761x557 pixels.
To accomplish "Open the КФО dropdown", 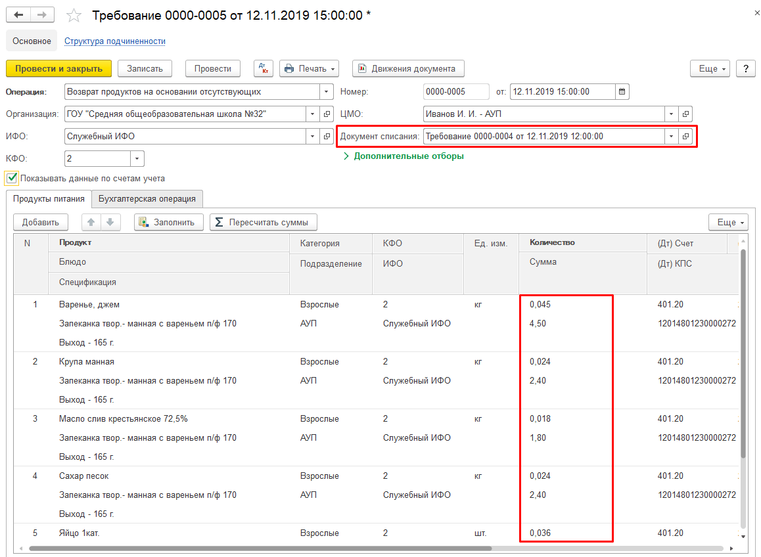I will tap(137, 158).
